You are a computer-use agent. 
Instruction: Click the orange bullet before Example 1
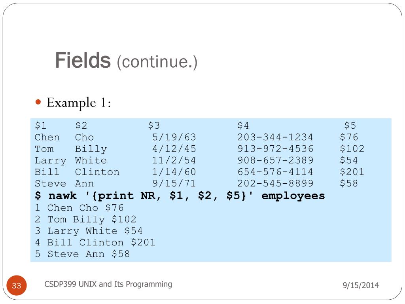tap(38, 102)
